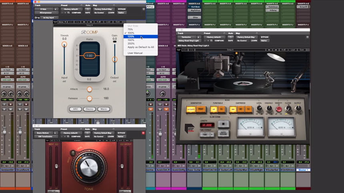Click SAFE in the RCompressor window header

(88, 13)
